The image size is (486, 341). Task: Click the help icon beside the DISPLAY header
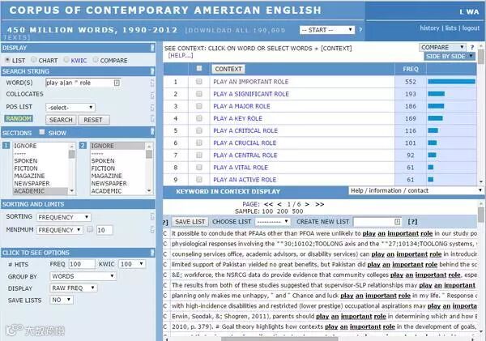point(152,48)
